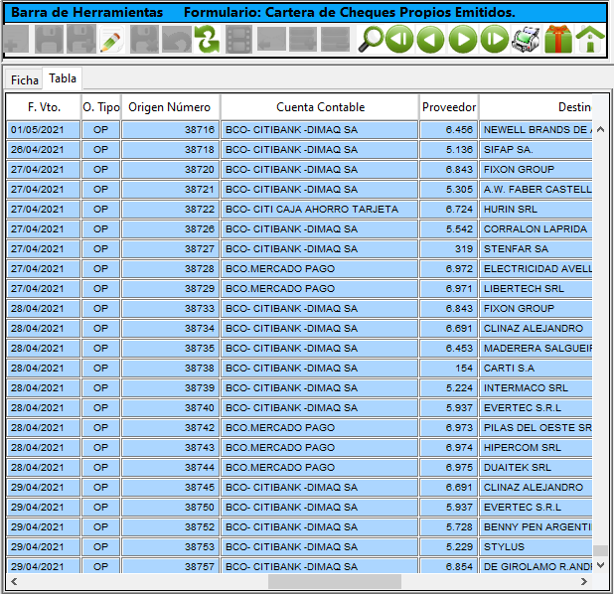Click the MADERERA SALGUEIR cell
This screenshot has width=614, height=594.
click(536, 348)
